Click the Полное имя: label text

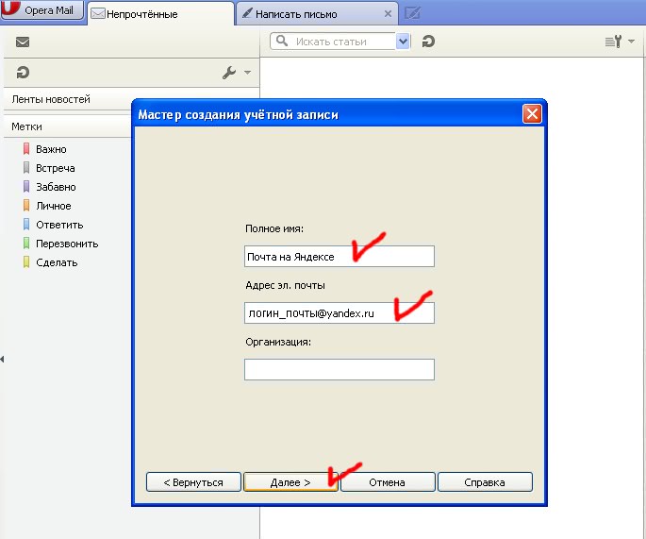coord(274,228)
